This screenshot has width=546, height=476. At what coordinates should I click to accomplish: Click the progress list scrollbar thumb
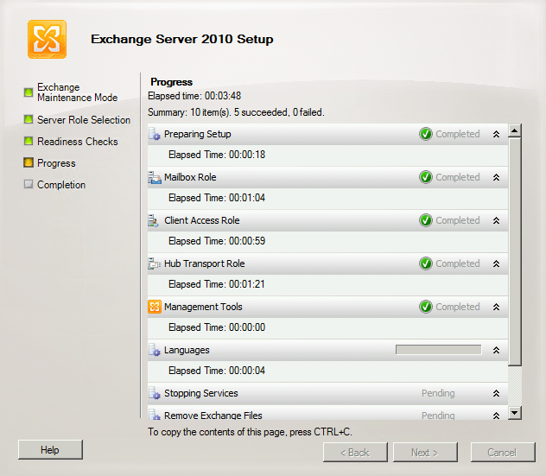coord(514,251)
